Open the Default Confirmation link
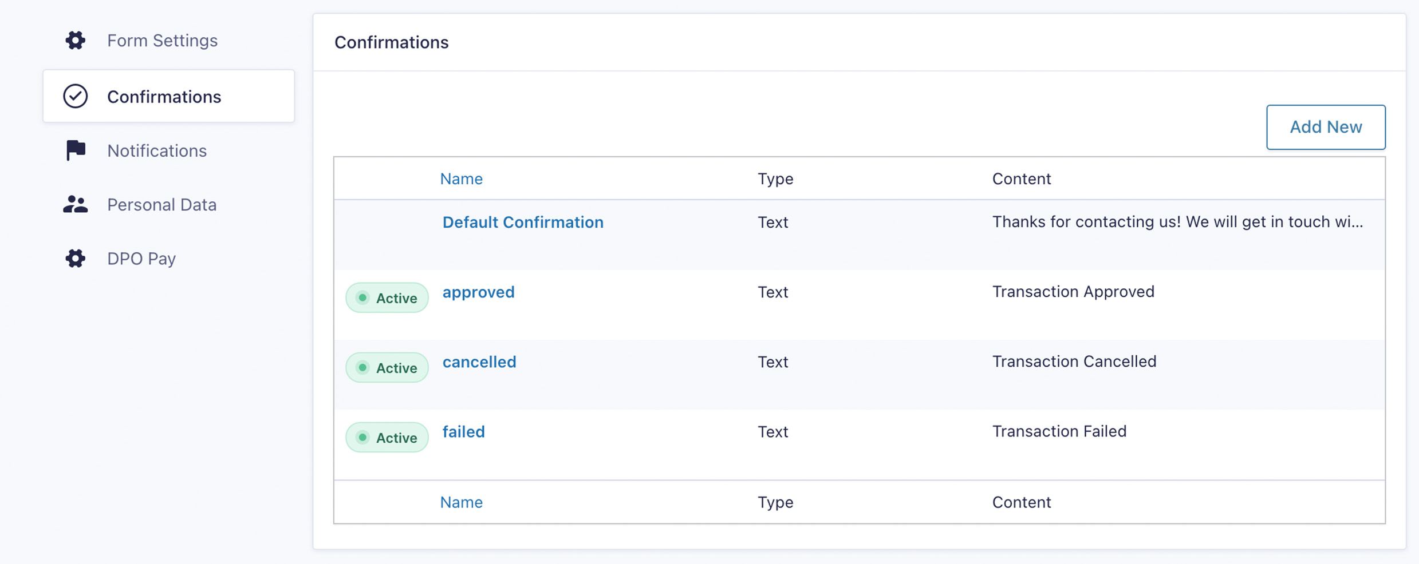The height and width of the screenshot is (564, 1419). pyautogui.click(x=523, y=222)
